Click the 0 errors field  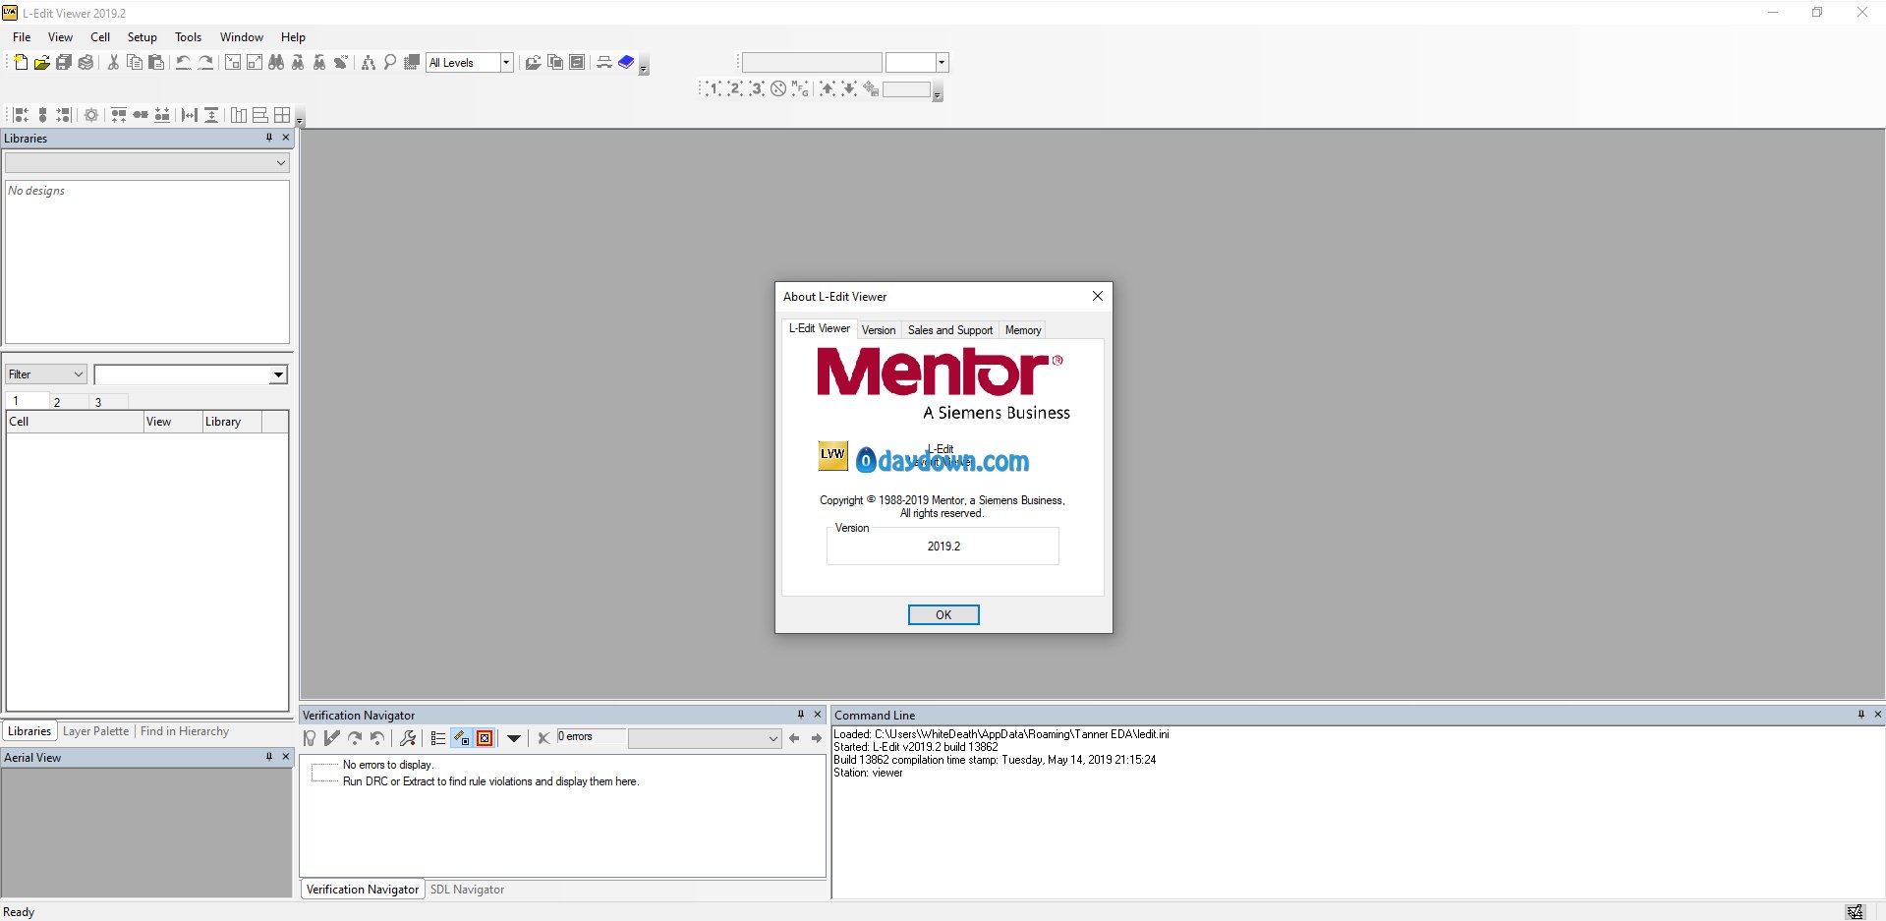(590, 737)
